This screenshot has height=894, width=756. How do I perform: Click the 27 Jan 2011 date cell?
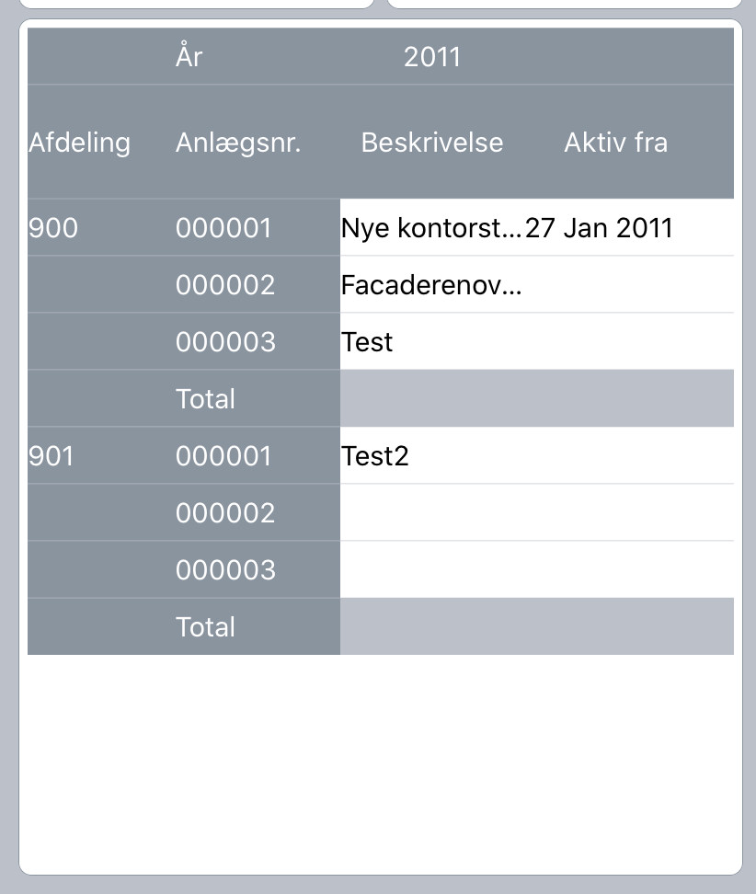click(x=600, y=228)
